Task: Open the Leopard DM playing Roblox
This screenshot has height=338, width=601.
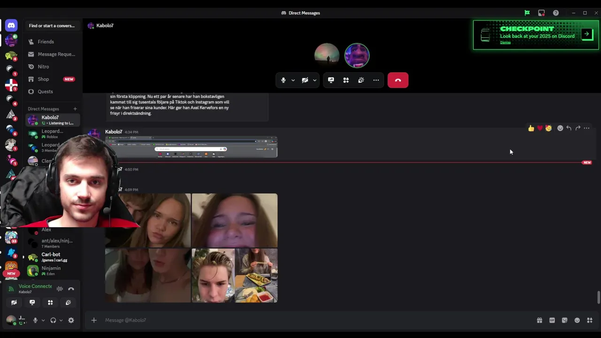Action: 53,134
